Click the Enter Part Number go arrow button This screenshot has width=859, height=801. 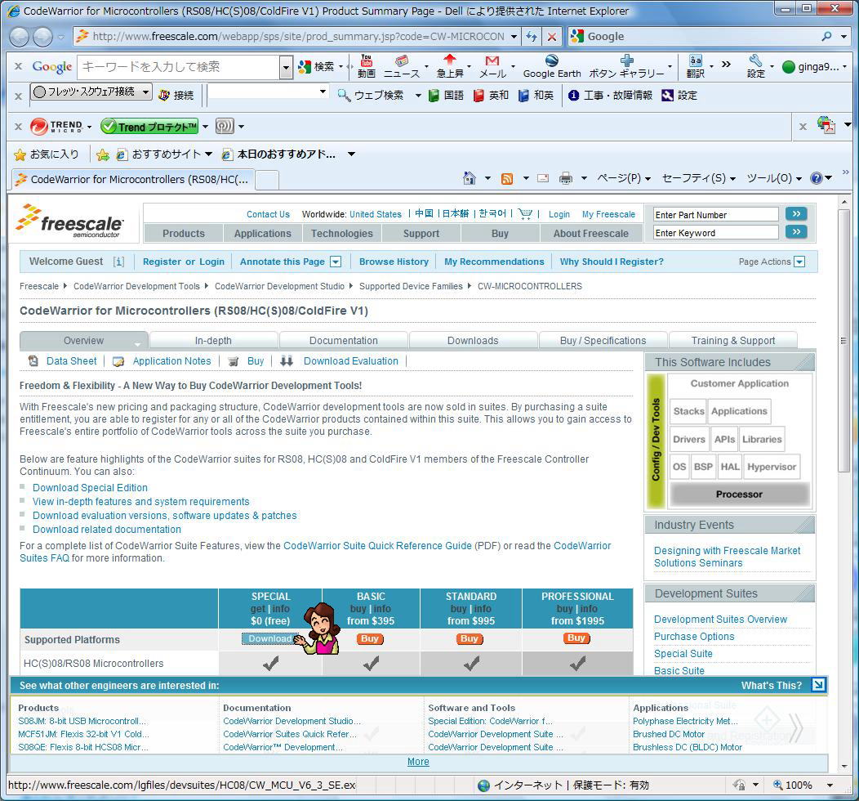(796, 214)
